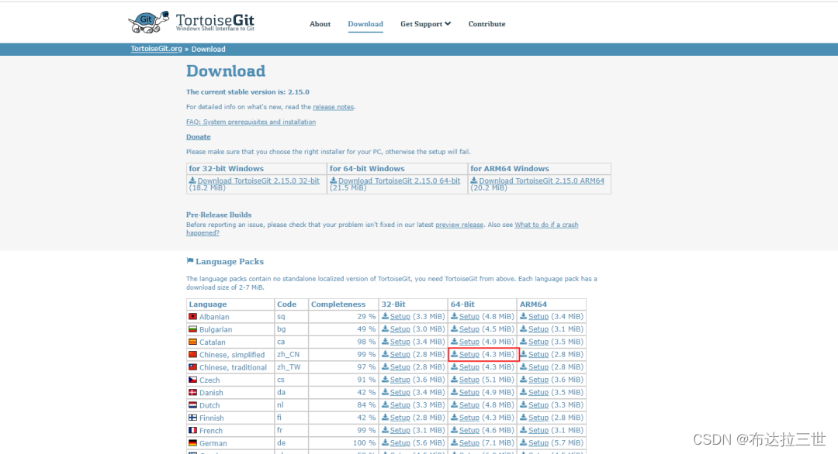Viewport: 838px width, 454px height.
Task: Download Dutch 64-Bit Setup link
Action: pos(469,405)
